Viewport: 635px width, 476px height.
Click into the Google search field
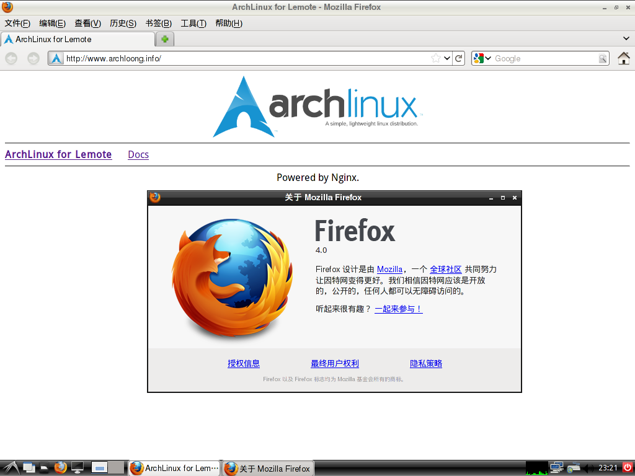point(545,59)
